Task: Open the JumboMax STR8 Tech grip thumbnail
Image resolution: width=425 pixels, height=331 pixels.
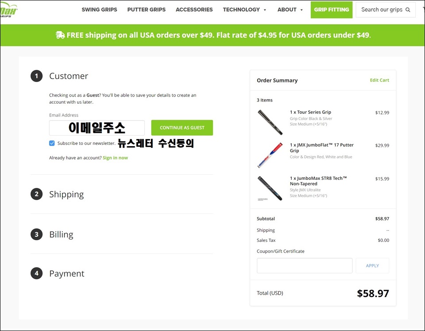Action: pyautogui.click(x=270, y=188)
